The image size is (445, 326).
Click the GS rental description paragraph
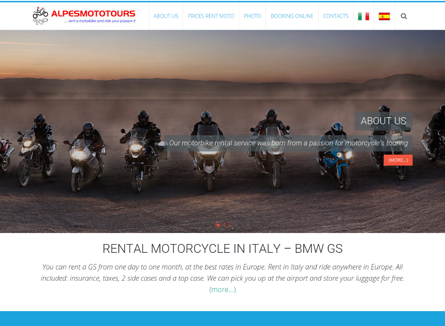coord(222,272)
